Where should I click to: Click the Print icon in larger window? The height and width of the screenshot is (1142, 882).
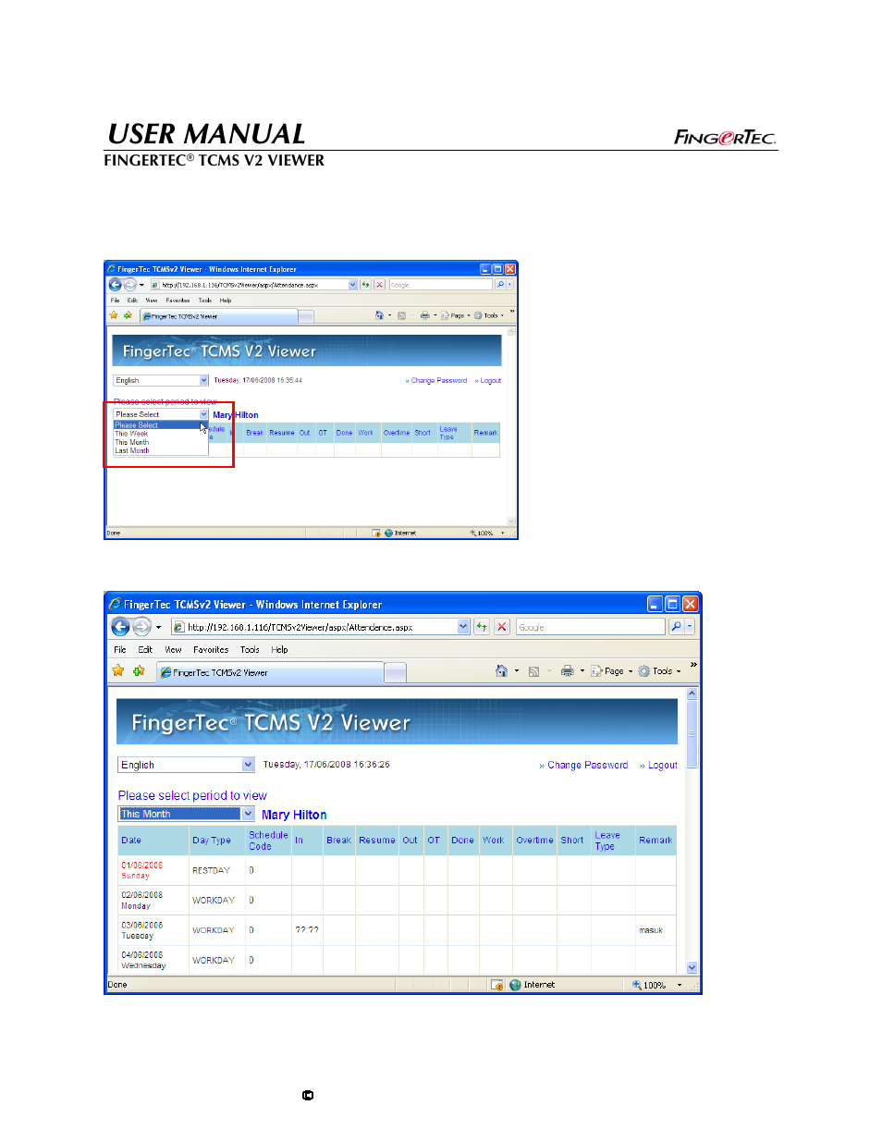click(x=568, y=671)
